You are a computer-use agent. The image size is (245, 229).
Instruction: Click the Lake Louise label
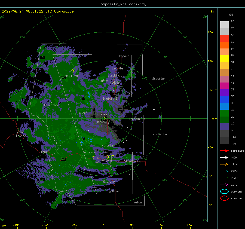pos(21,134)
